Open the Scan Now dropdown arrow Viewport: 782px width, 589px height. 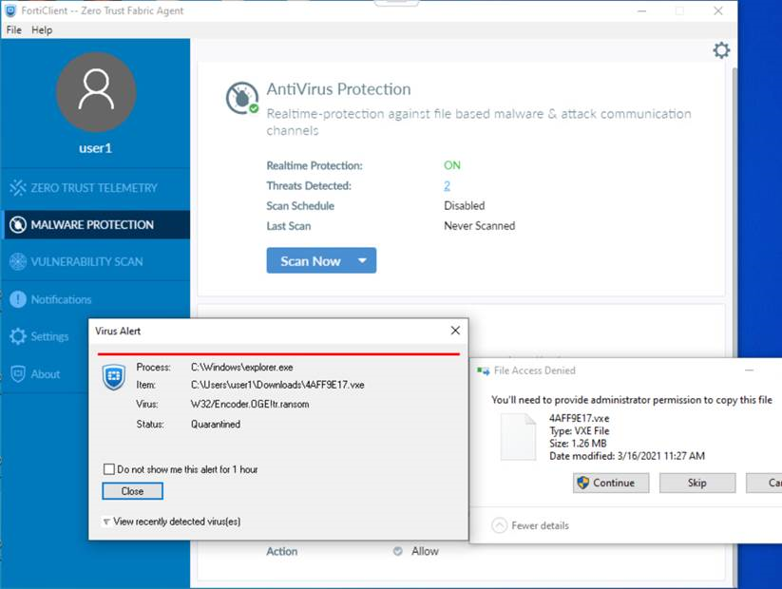tap(363, 260)
